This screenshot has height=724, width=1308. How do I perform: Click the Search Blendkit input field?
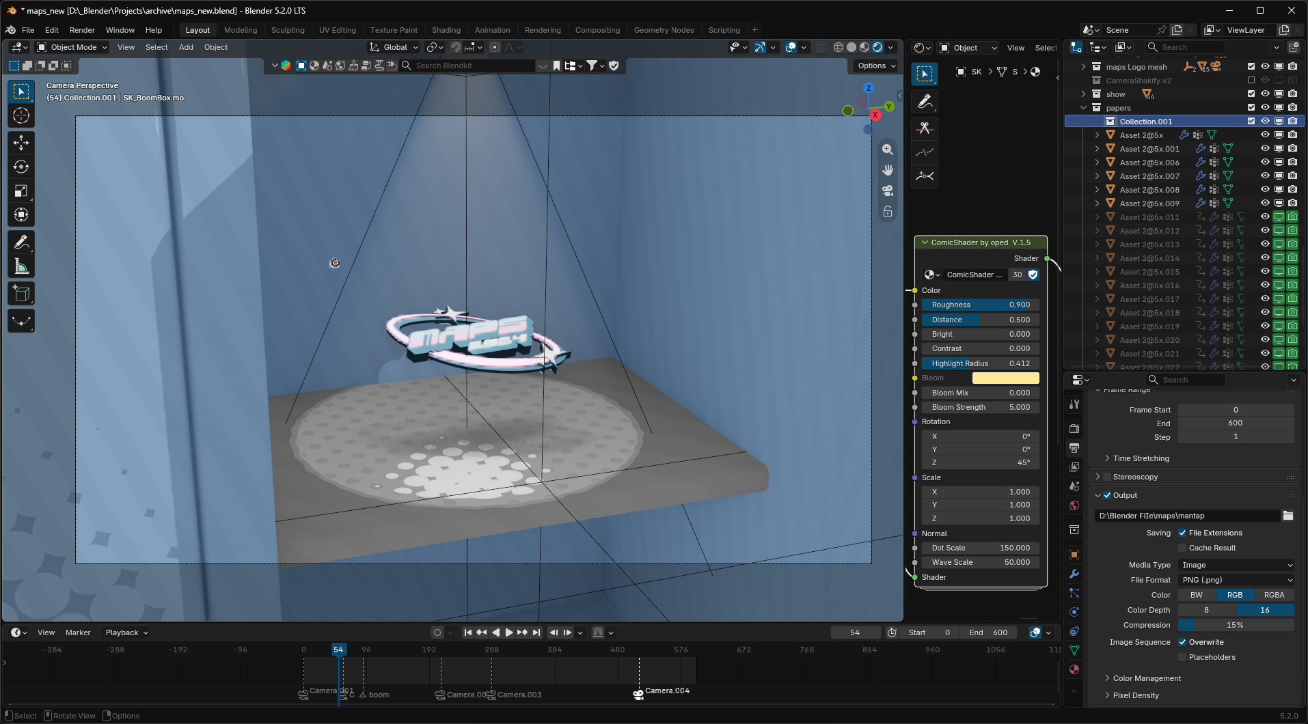468,66
